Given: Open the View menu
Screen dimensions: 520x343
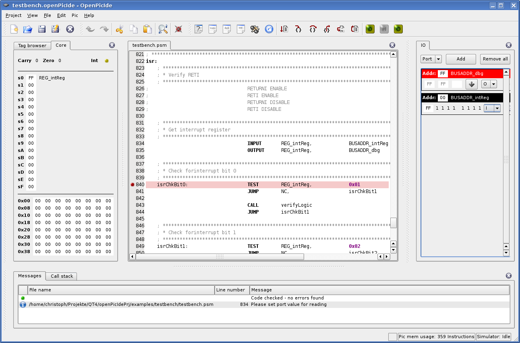Looking at the screenshot, I should coord(32,15).
